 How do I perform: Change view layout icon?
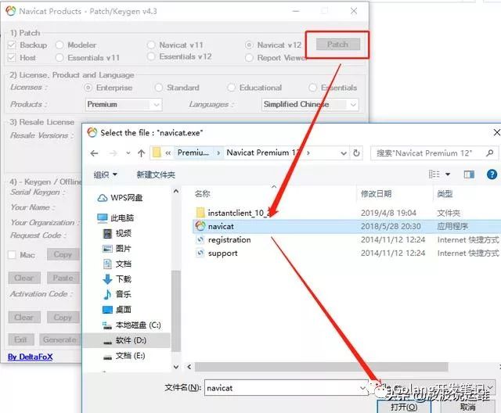434,174
